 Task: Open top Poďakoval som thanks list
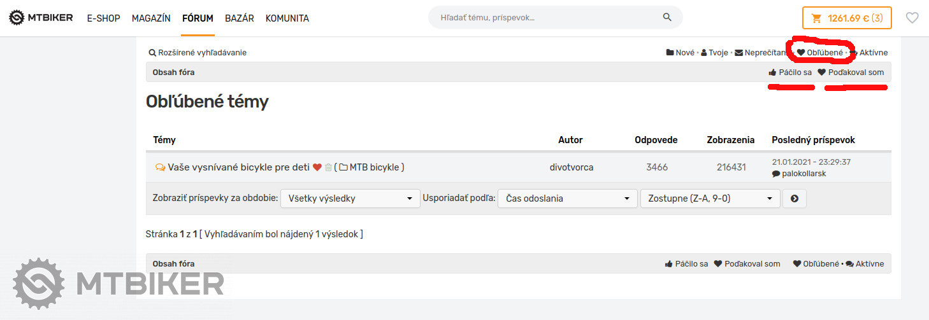(x=851, y=73)
